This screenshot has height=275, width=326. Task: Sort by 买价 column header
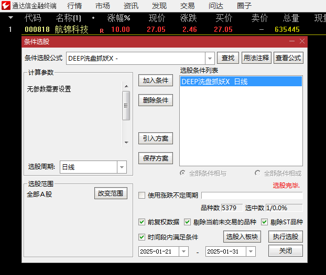[224, 18]
